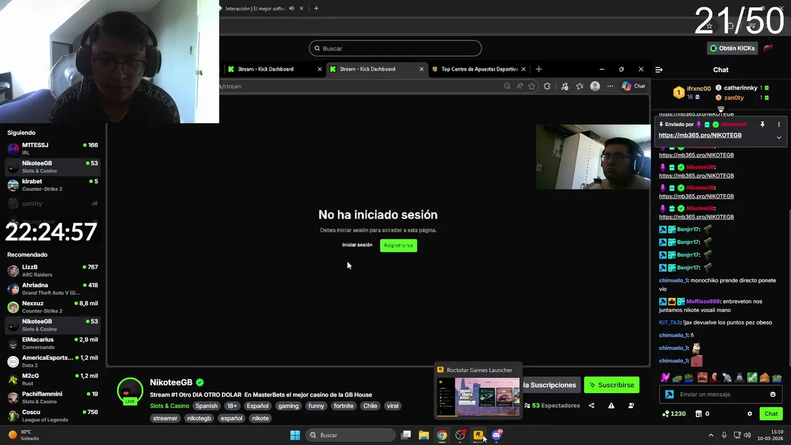
Task: Open chat settings gear icon
Action: (x=750, y=413)
